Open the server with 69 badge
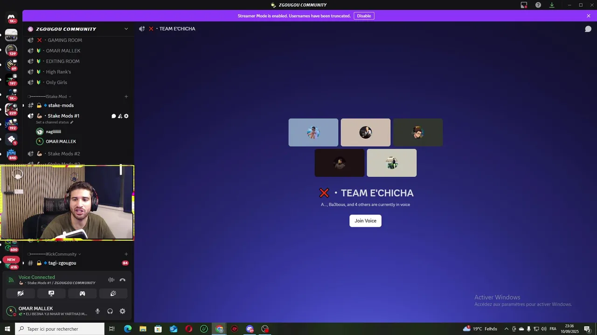597x335 pixels. [11, 64]
